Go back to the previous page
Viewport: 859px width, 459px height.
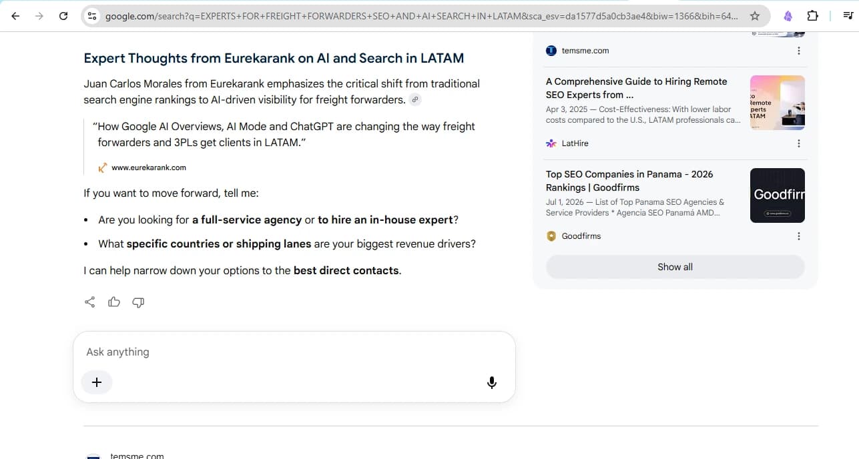pyautogui.click(x=15, y=15)
